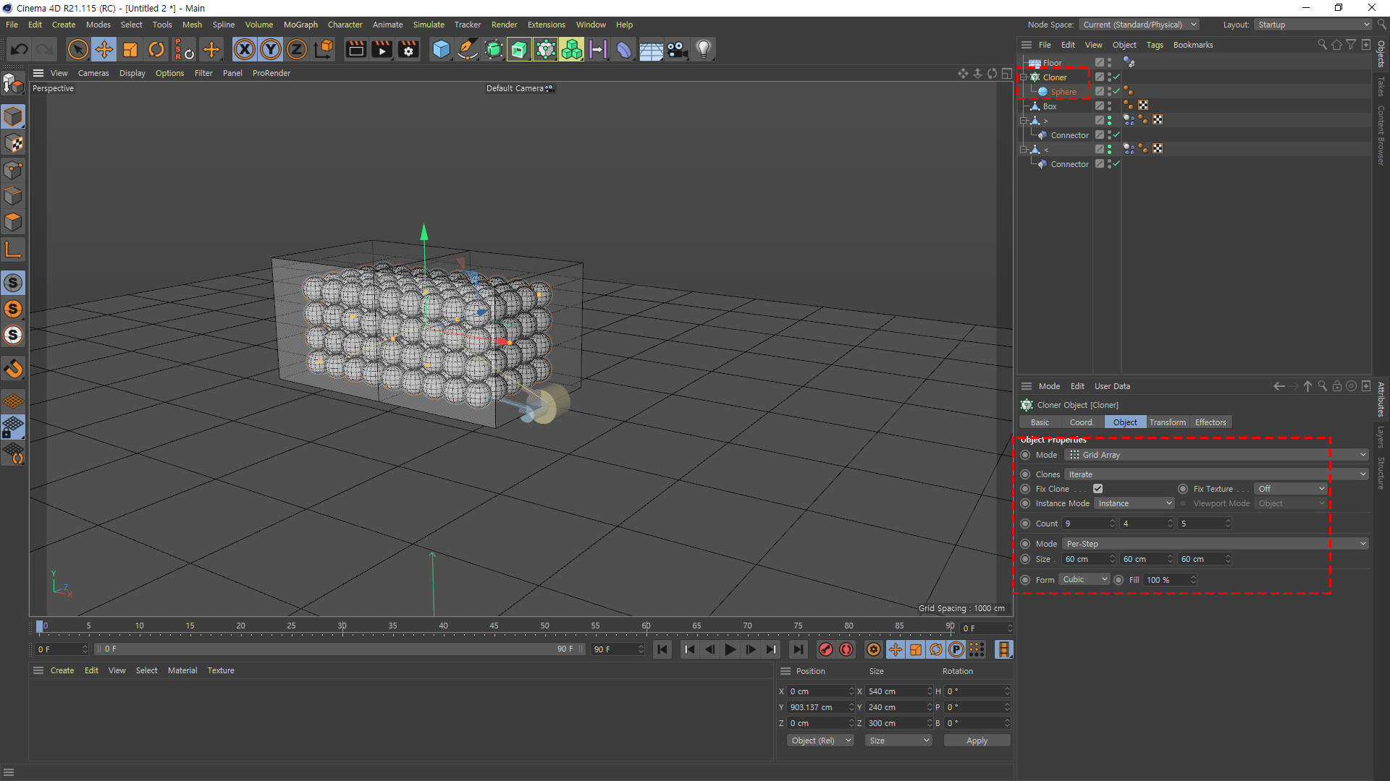Click the Count X input field
This screenshot has height=781, width=1390.
tap(1086, 524)
